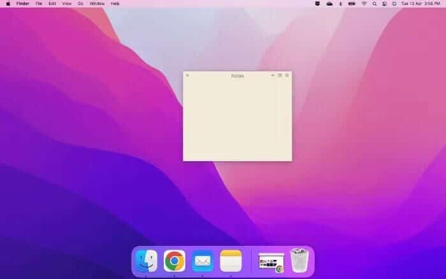Image resolution: width=446 pixels, height=279 pixels.
Task: Click the minus icon in Notes window
Action: (x=273, y=75)
